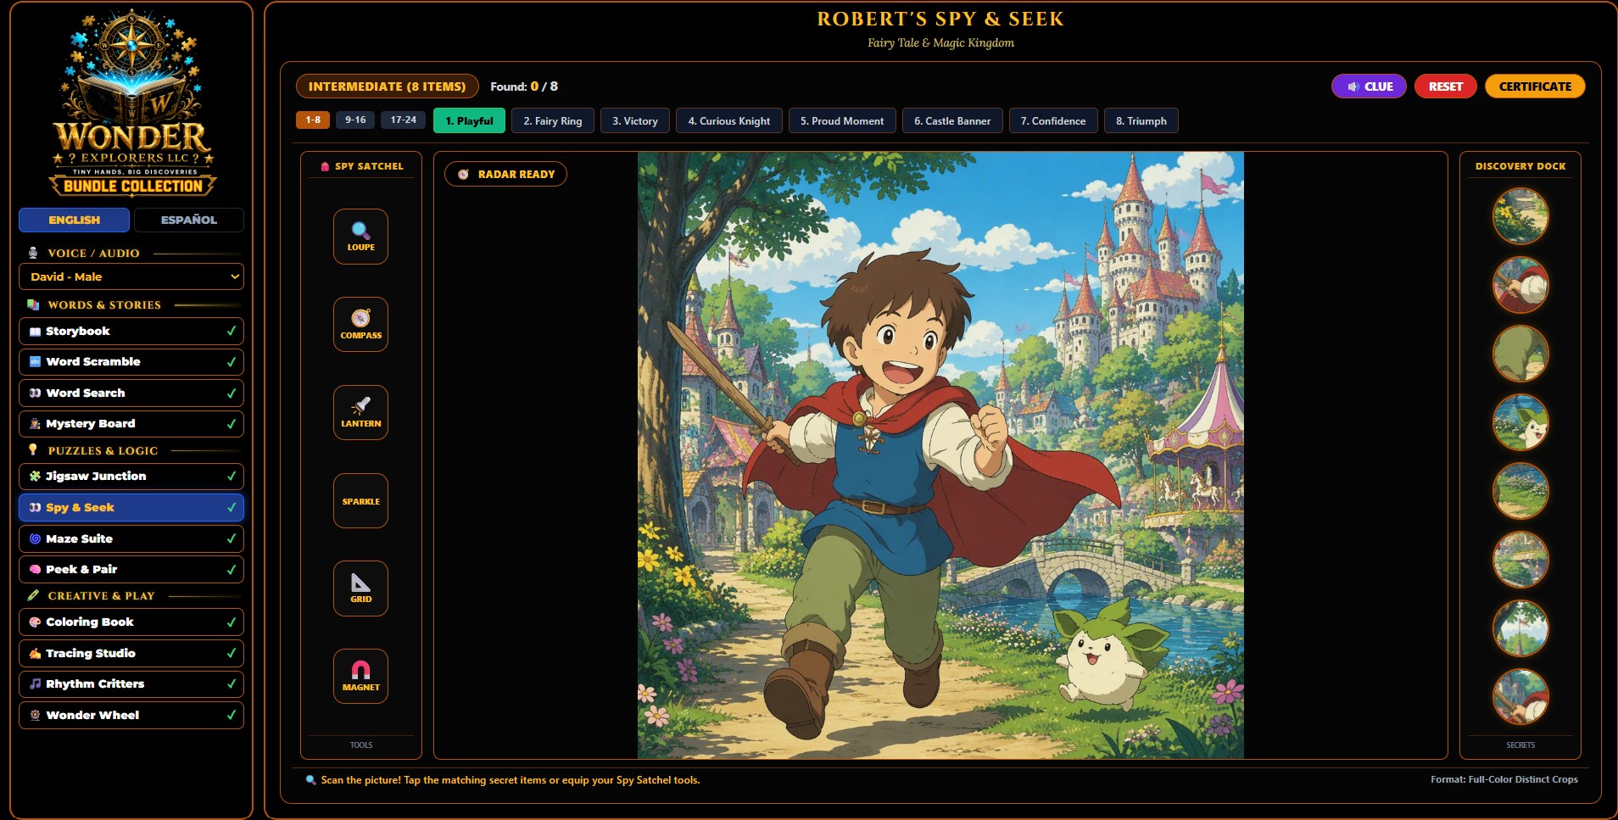
Task: Go to the 6. Castle Banner tab
Action: click(952, 120)
